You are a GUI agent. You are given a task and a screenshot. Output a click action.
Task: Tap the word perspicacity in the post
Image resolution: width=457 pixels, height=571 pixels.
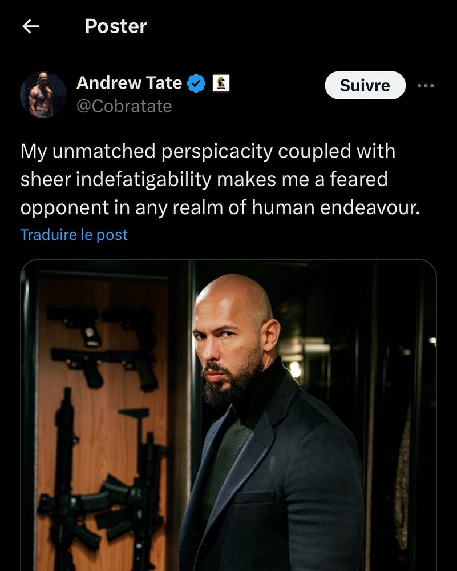pyautogui.click(x=217, y=151)
